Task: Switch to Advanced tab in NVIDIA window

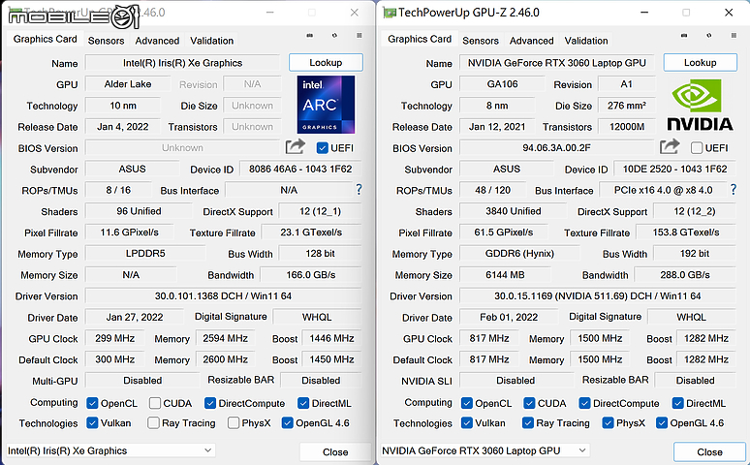Action: click(x=532, y=41)
